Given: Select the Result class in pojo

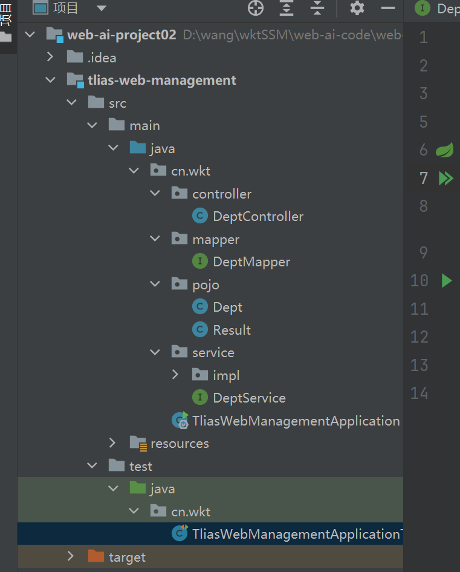Looking at the screenshot, I should pyautogui.click(x=232, y=330).
